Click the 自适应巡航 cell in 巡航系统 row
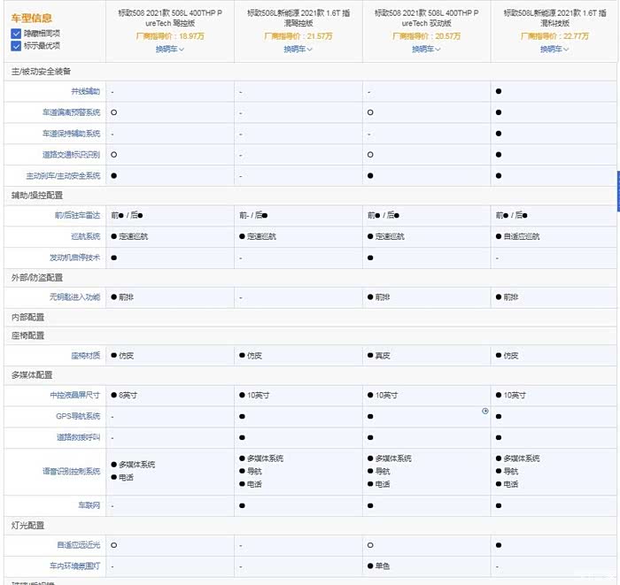The image size is (620, 585). pos(517,236)
